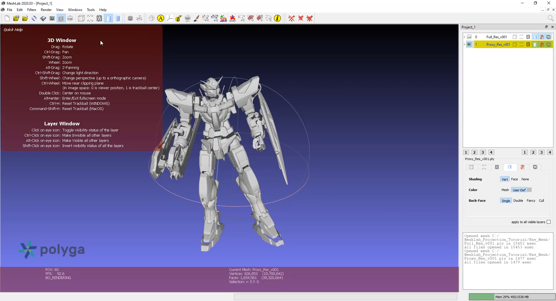Viewport: 556px width, 301px height.
Task: Open the gray User-Def color swatch
Action: coord(529,190)
